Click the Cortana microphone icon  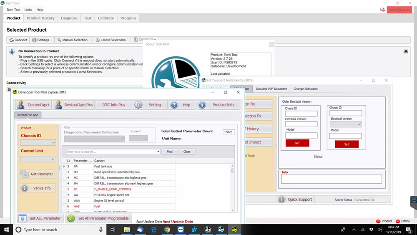101,230
